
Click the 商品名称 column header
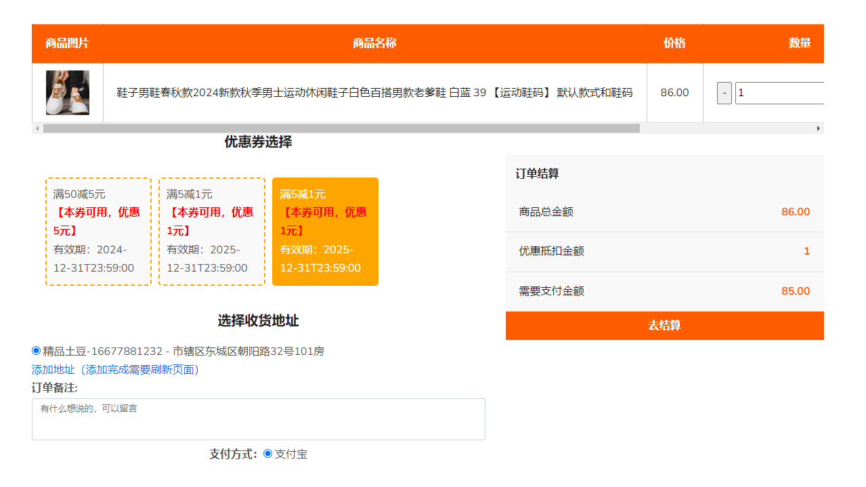[374, 43]
